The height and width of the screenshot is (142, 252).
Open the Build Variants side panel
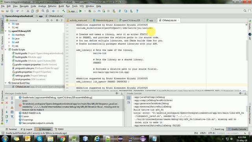click(2, 116)
